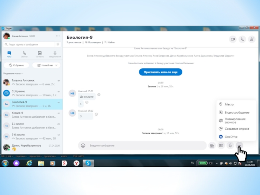The height and width of the screenshot is (195, 260).
Task: Attach files with the add files icon
Action: click(x=212, y=146)
